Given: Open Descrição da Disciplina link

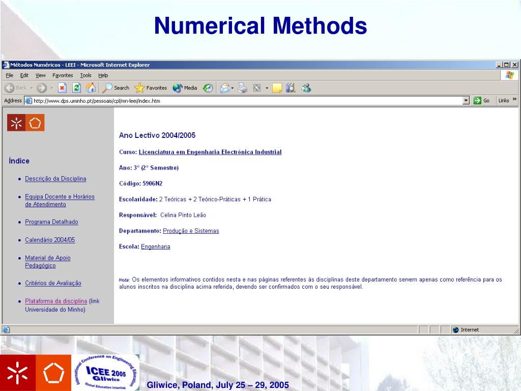Looking at the screenshot, I should [55, 179].
